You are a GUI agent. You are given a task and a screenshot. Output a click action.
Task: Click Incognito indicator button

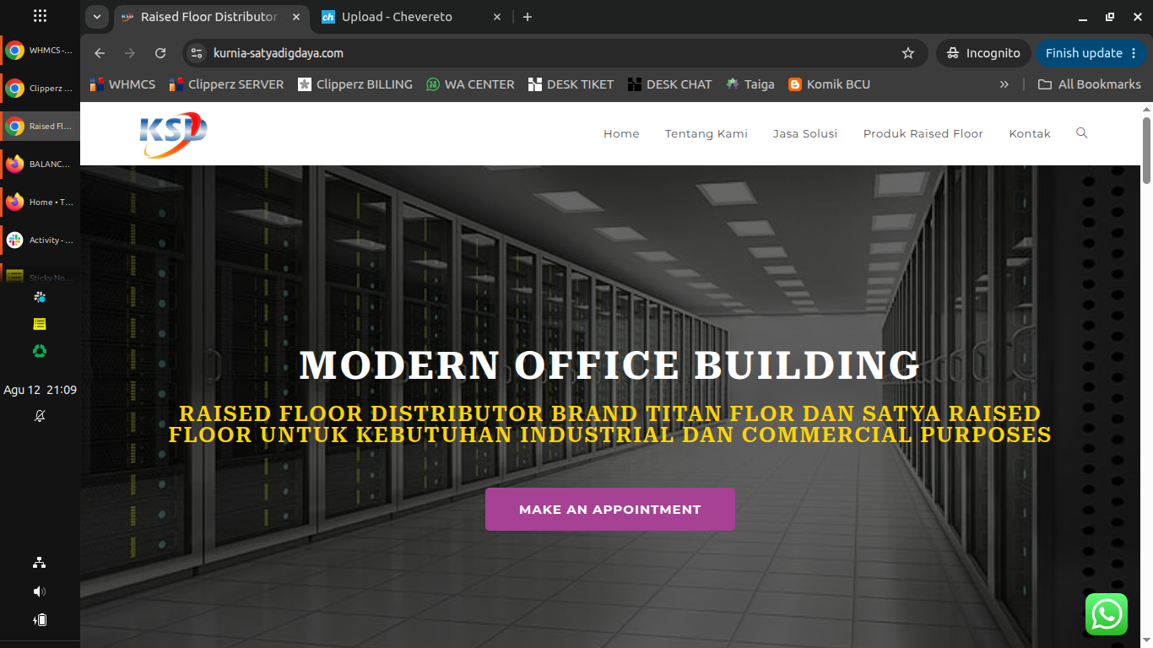click(x=983, y=53)
